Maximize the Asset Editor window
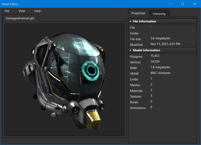 click(183, 4)
